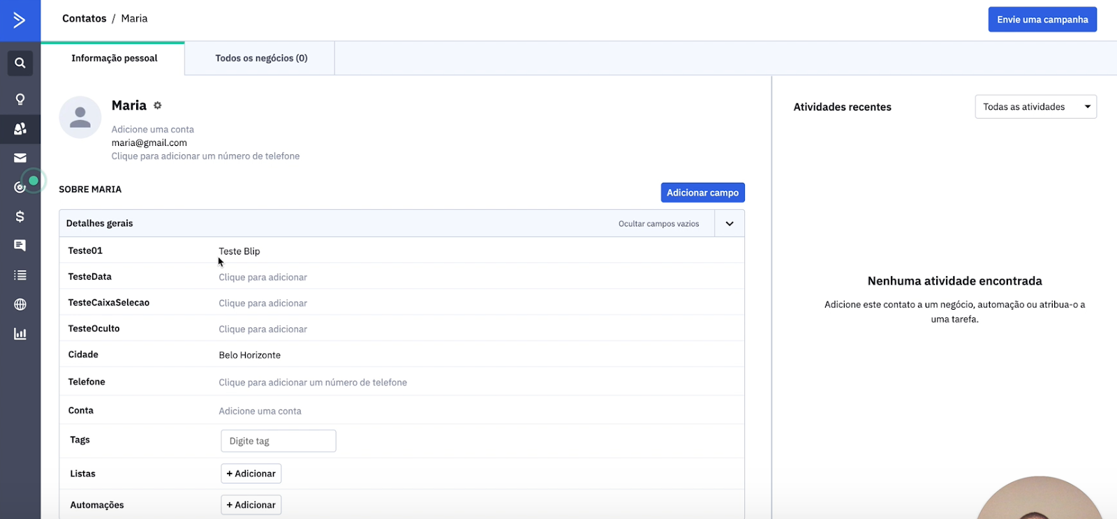This screenshot has height=519, width=1117.
Task: Open the Todas as atividades dropdown
Action: click(1035, 107)
